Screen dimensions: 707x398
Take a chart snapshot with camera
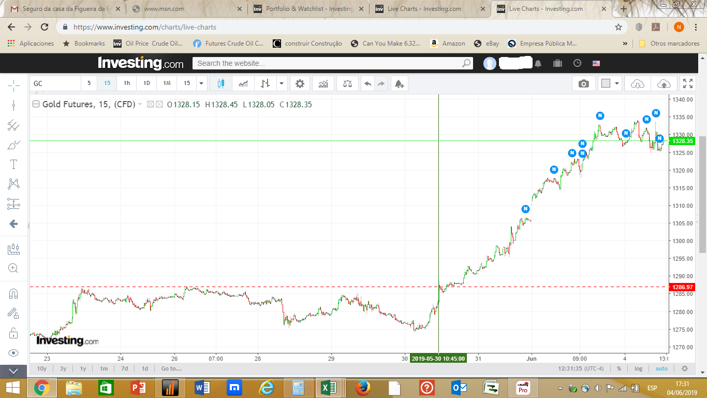(x=584, y=83)
